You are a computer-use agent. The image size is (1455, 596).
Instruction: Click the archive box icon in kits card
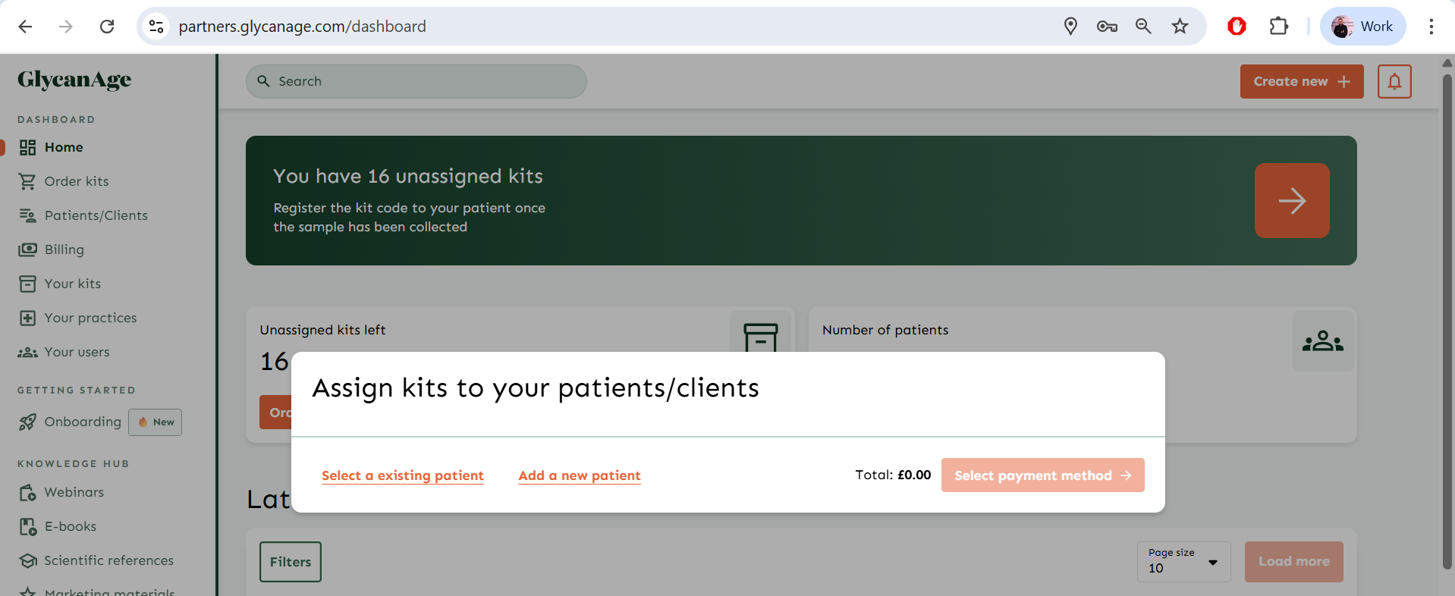click(760, 335)
